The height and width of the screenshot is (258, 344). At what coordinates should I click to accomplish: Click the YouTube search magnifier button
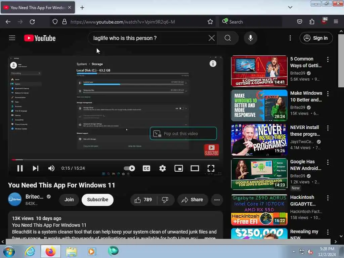(228, 38)
